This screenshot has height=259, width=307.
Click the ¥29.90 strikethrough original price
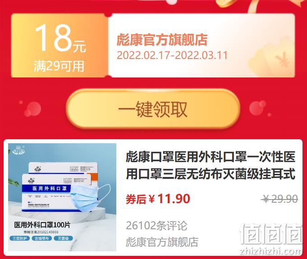point(280,199)
